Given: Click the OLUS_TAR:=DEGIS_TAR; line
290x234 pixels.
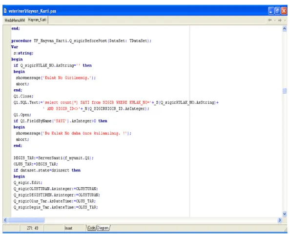Looking at the screenshot, I should point(36,164).
